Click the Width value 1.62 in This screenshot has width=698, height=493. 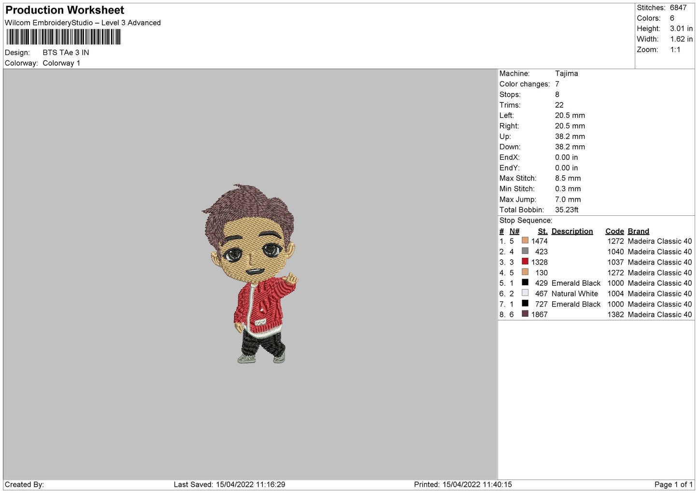point(681,39)
